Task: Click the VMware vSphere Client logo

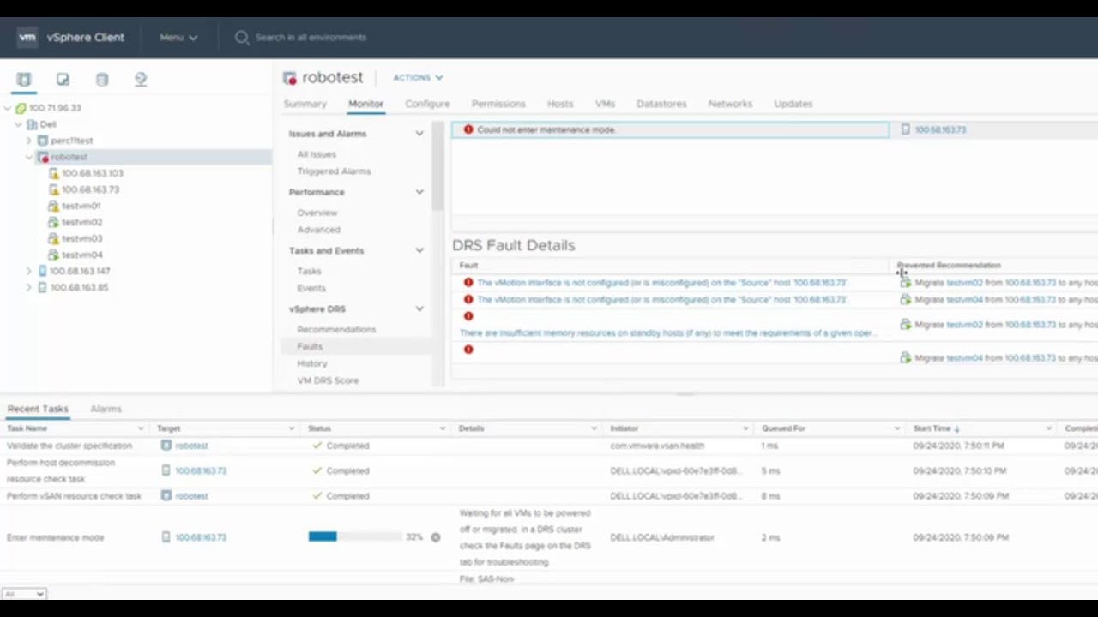Action: point(27,38)
